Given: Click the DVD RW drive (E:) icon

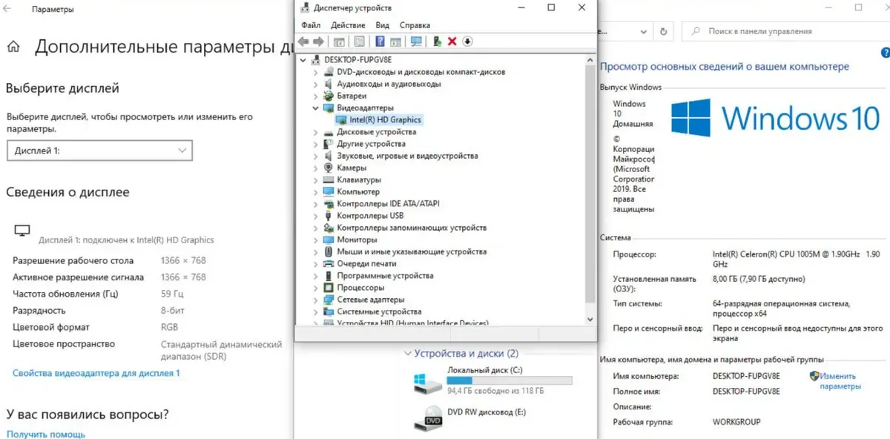Looking at the screenshot, I should [x=429, y=419].
